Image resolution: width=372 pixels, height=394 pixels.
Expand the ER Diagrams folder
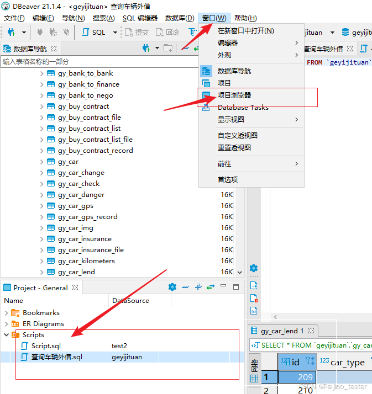6,324
